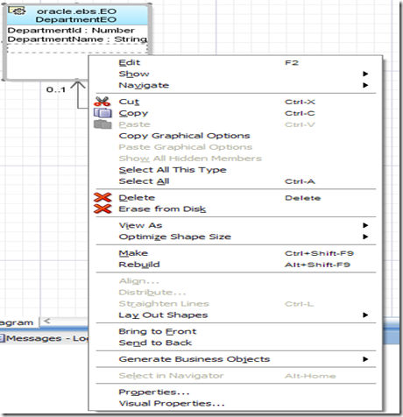403x417 pixels.
Task: Switch to the Diagram tab
Action: [18, 322]
